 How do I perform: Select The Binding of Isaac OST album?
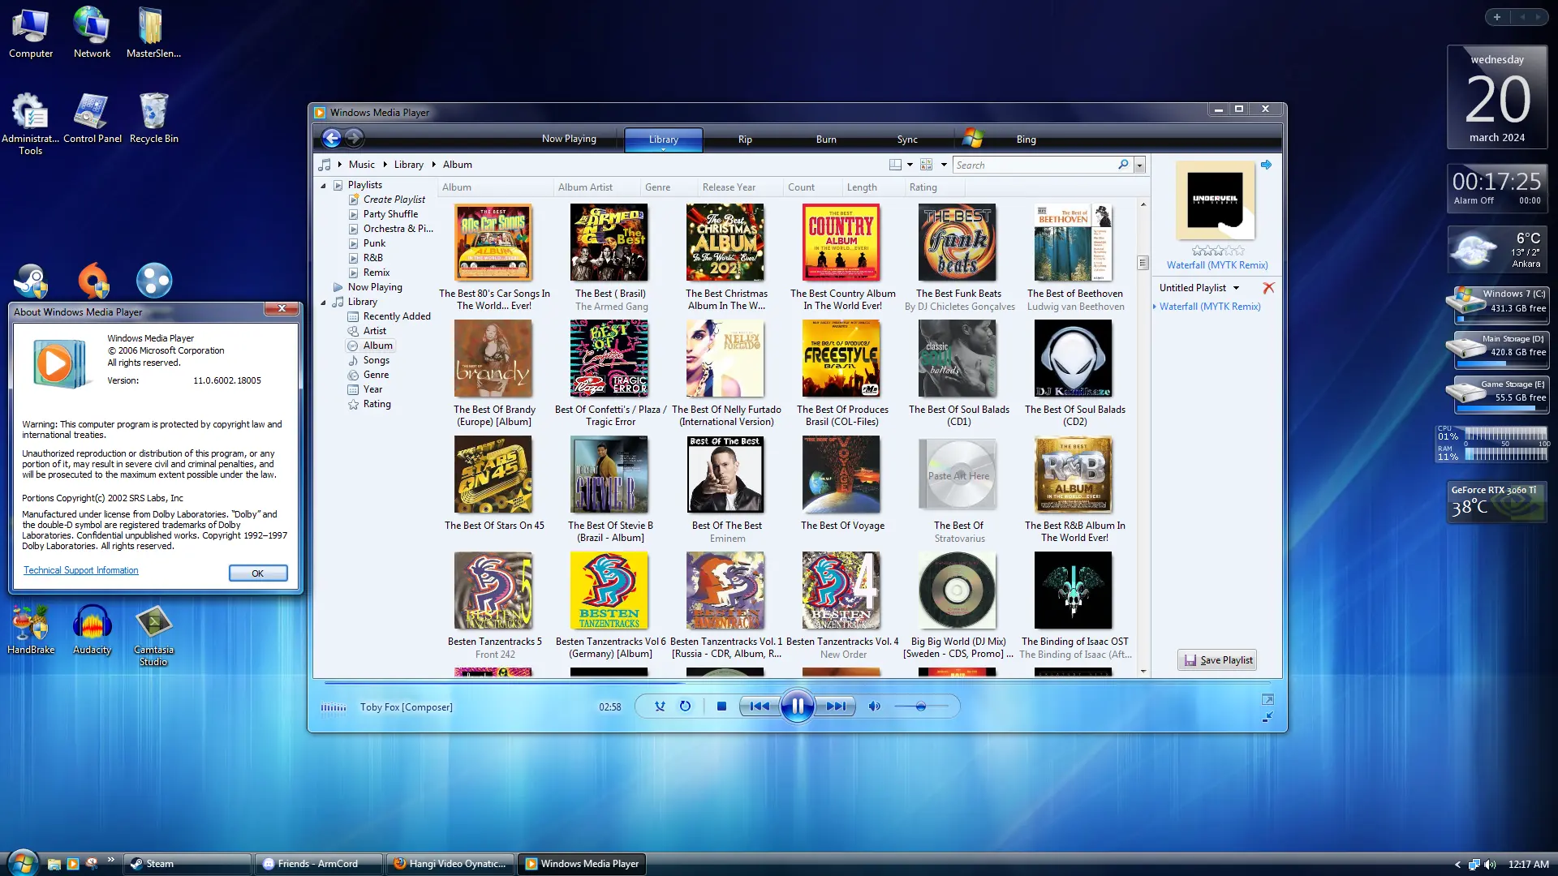(1073, 590)
